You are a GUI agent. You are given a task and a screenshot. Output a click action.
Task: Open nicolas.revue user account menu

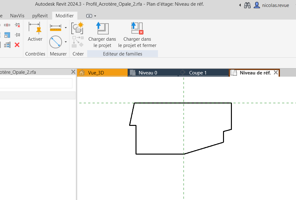tap(271, 5)
